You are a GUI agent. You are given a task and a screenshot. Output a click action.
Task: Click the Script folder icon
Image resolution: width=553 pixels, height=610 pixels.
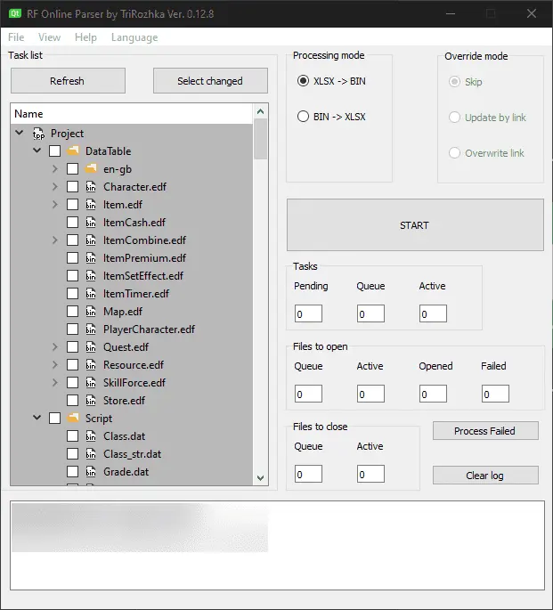point(73,419)
